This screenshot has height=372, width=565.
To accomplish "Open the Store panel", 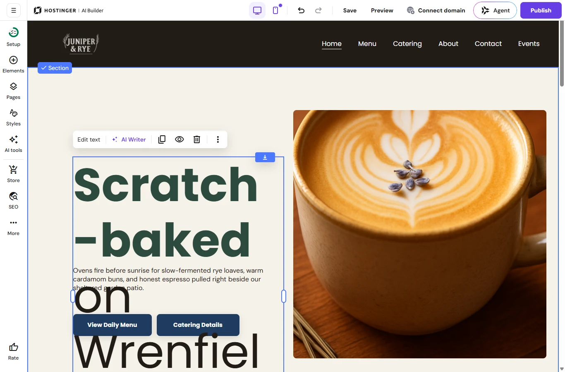I will tap(13, 174).
